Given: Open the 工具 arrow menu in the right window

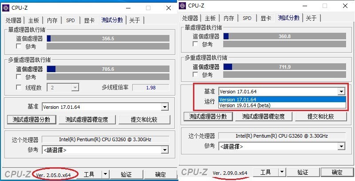Looking at the screenshot, I should pyautogui.click(x=282, y=173).
